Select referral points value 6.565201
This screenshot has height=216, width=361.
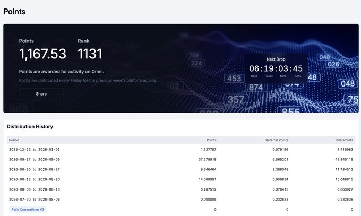pos(280,159)
